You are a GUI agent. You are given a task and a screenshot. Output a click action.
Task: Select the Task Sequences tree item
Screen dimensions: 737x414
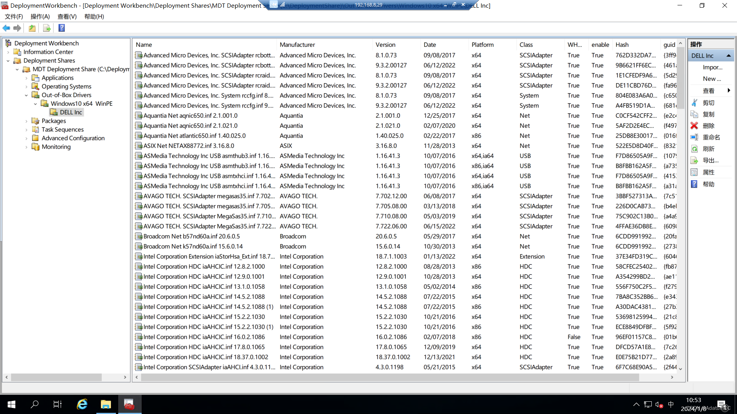tap(63, 130)
